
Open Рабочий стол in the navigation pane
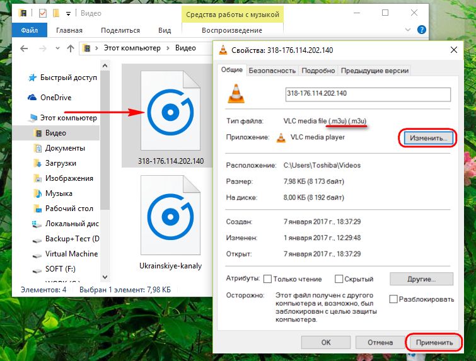69,209
